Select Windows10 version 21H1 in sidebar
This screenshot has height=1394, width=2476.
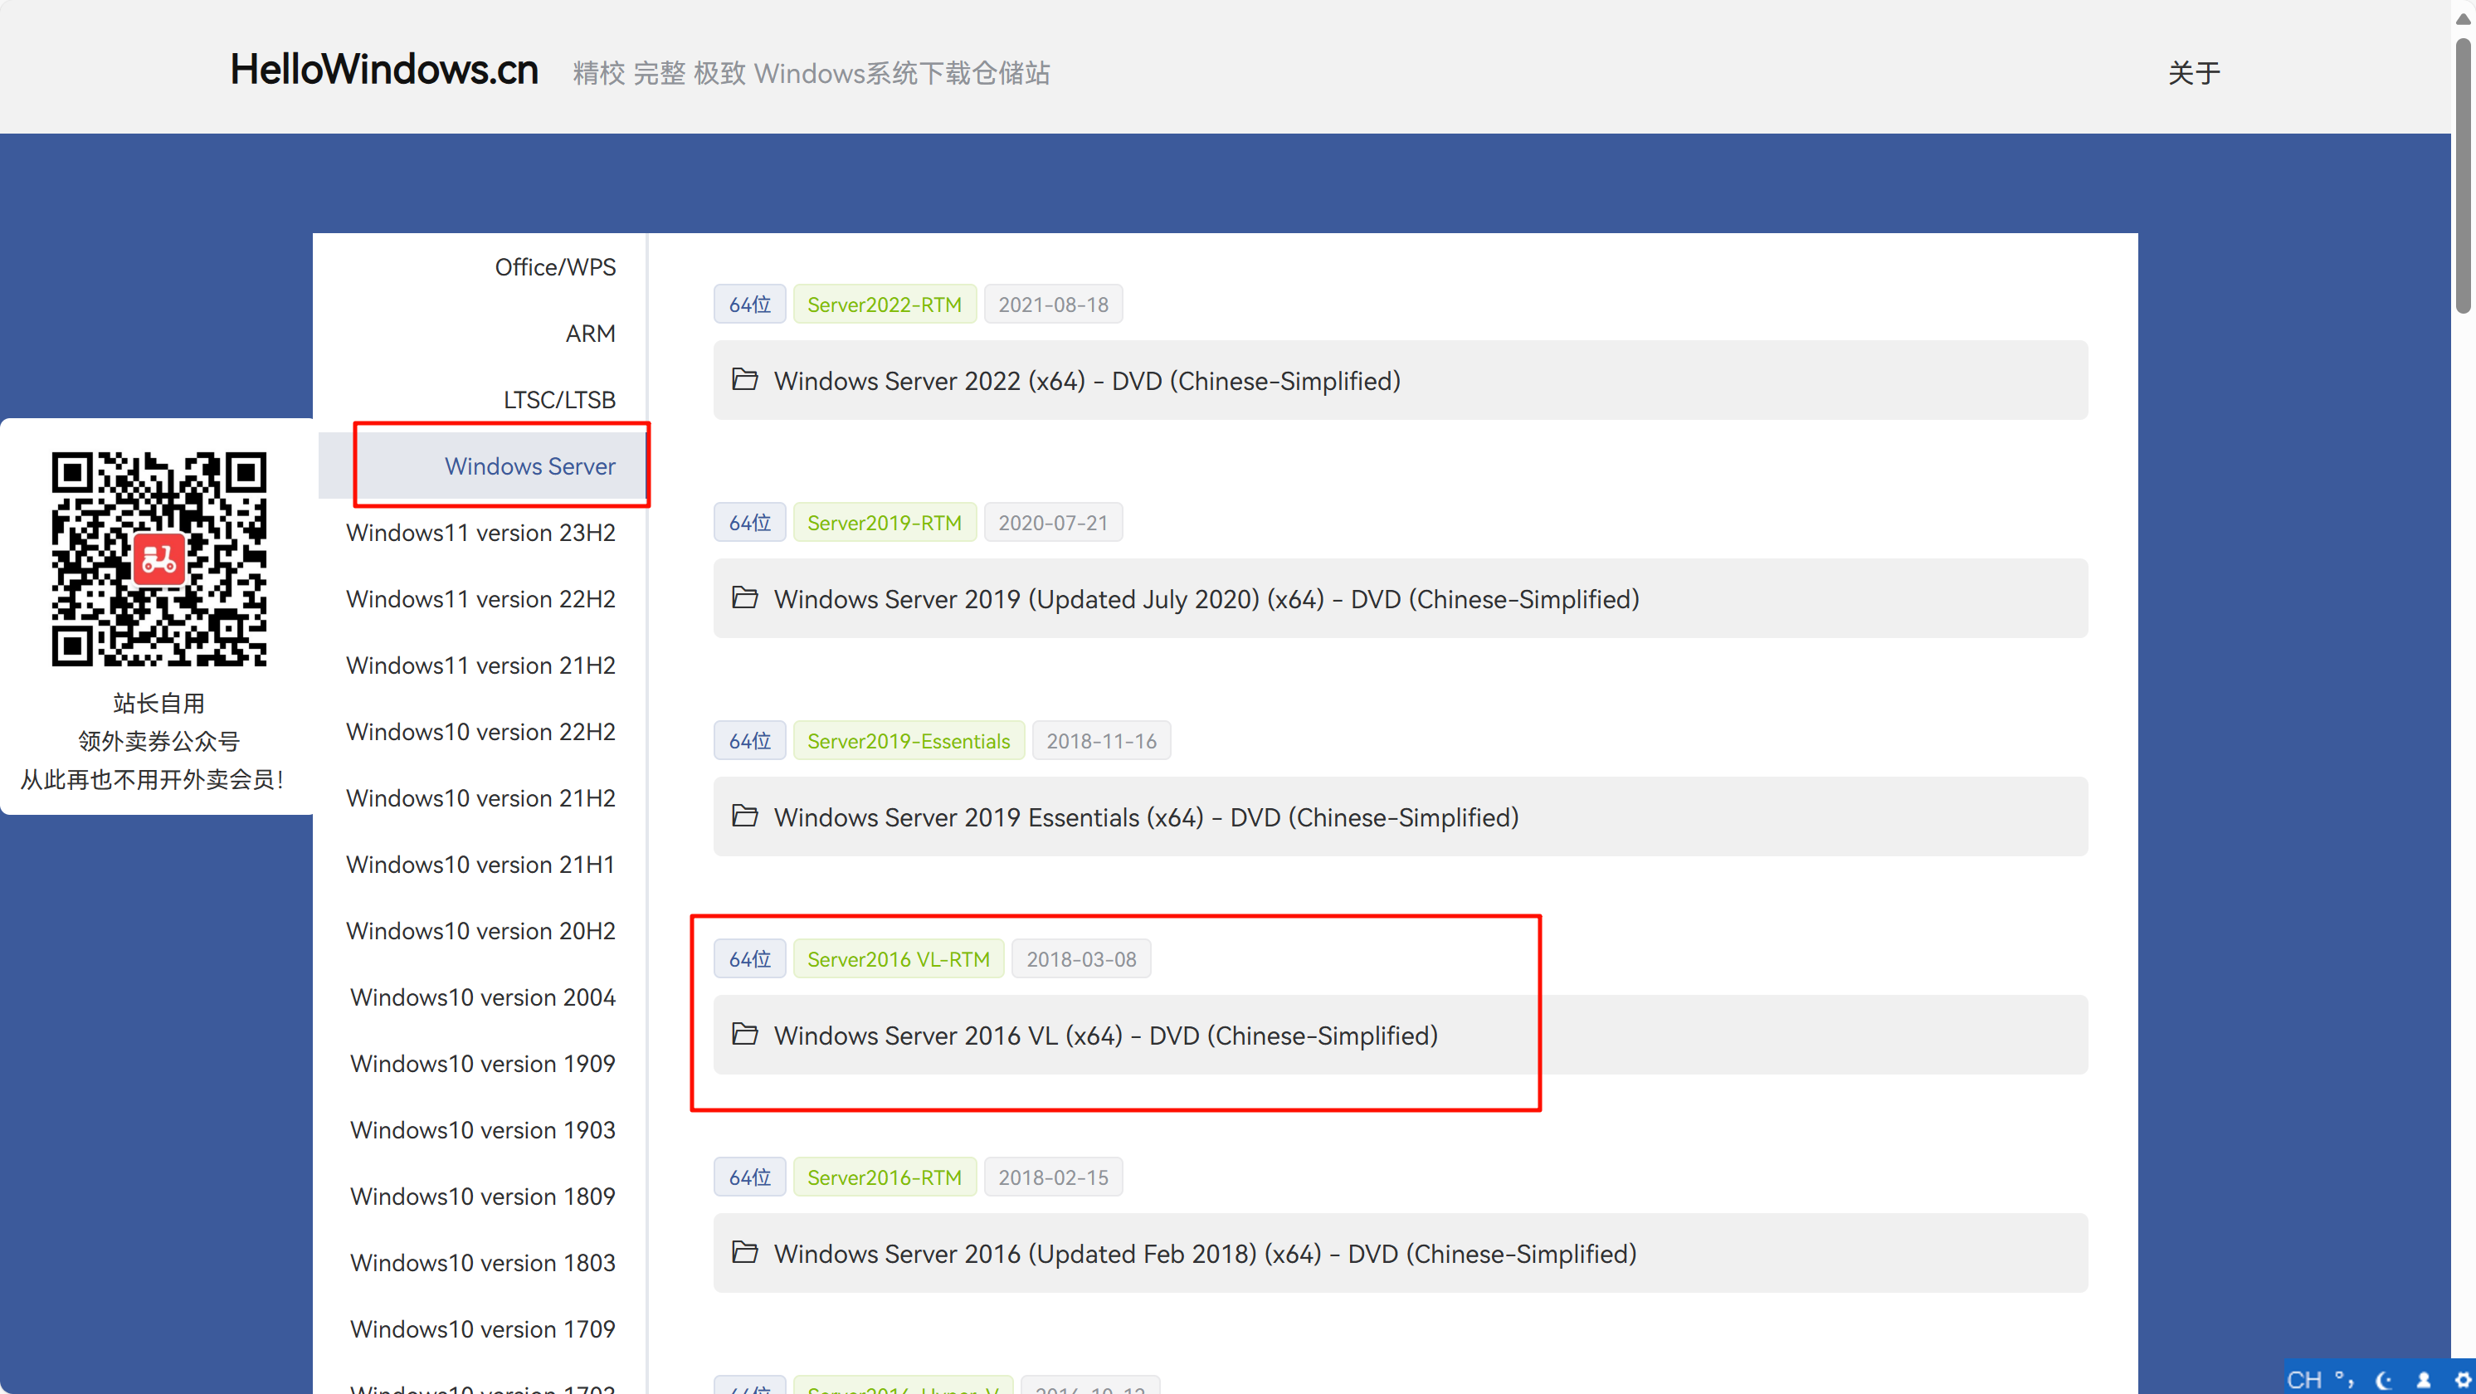(x=480, y=863)
